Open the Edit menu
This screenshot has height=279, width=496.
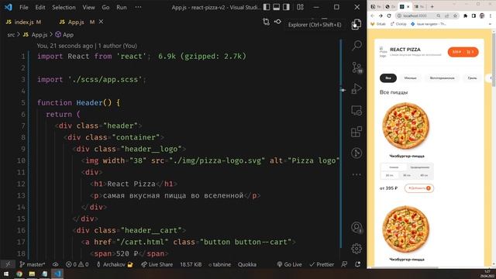pyautogui.click(x=40, y=7)
